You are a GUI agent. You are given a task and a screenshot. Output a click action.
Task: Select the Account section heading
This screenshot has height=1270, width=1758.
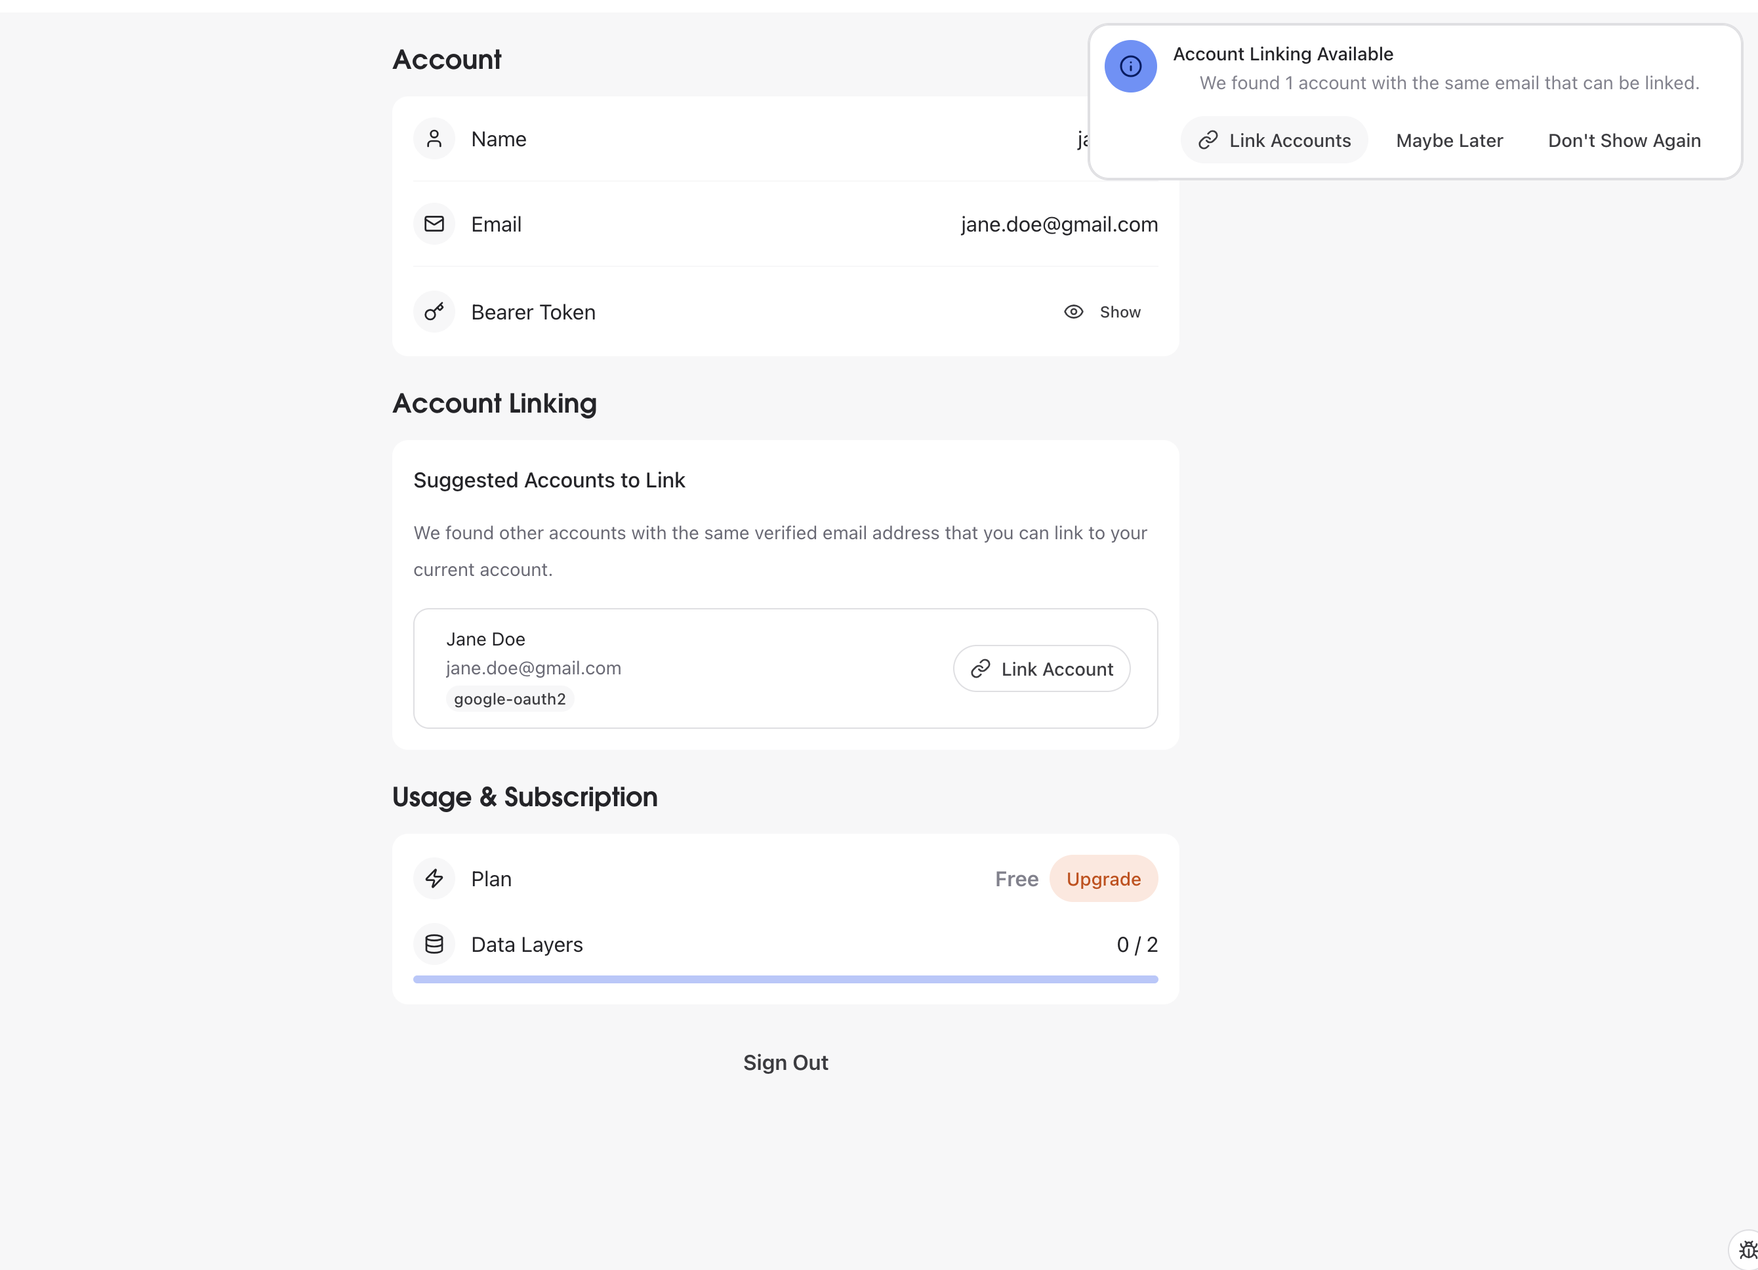pos(447,59)
